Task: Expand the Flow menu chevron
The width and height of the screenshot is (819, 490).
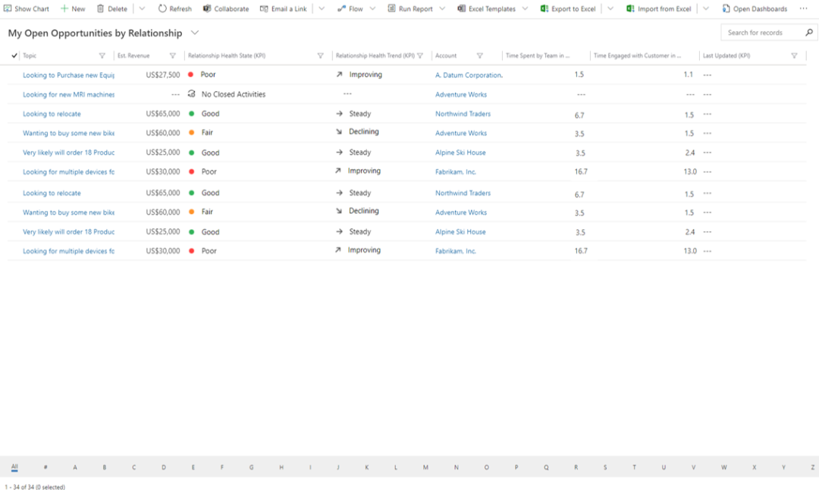Action: [x=372, y=9]
